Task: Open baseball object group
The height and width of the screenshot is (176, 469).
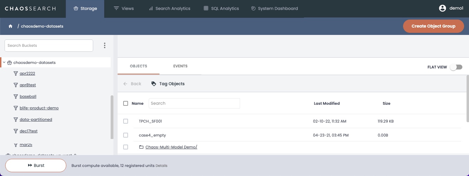Action: click(x=28, y=96)
